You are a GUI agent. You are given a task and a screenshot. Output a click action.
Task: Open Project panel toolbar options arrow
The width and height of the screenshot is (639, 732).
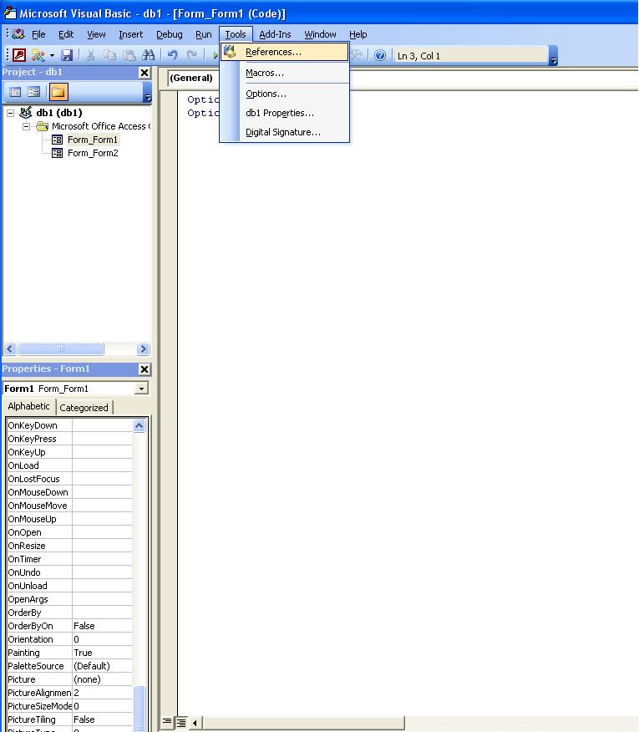pos(148,93)
